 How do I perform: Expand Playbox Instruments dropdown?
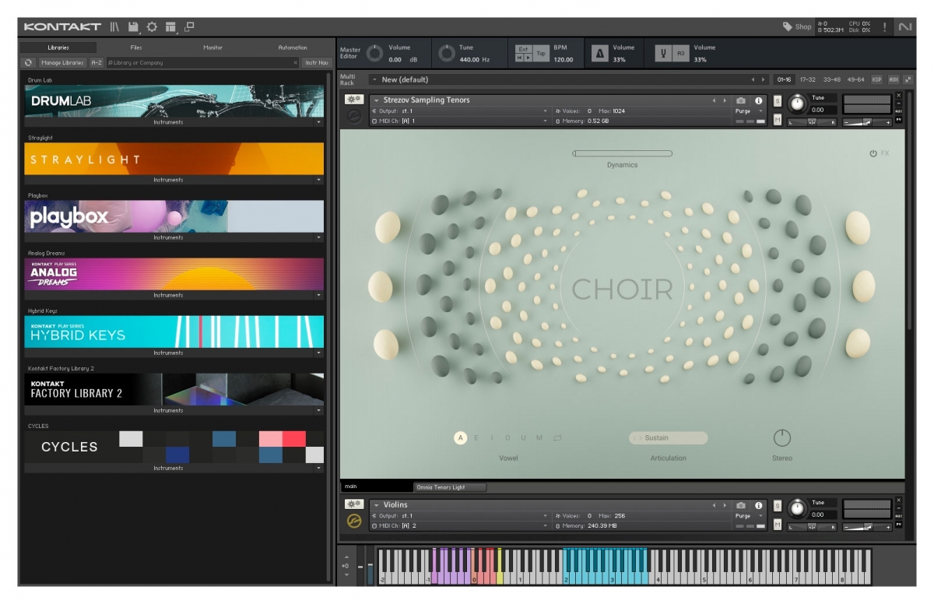click(318, 237)
